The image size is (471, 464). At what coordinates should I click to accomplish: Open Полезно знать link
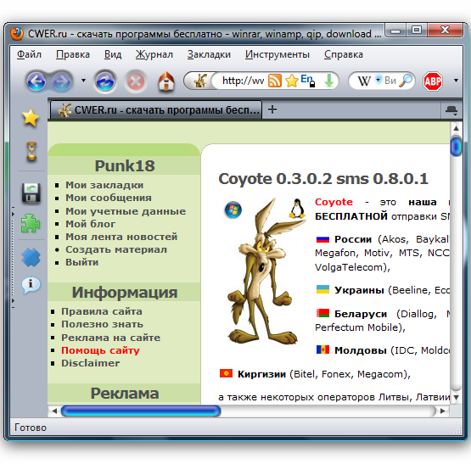(x=102, y=324)
